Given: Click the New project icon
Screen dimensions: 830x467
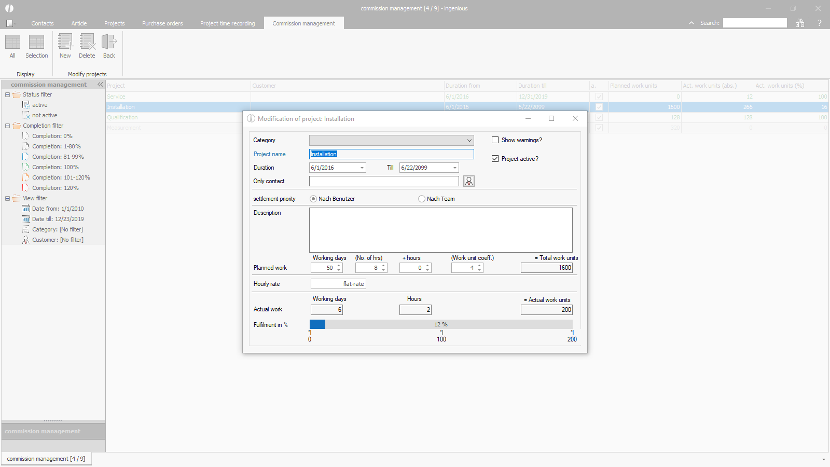Looking at the screenshot, I should coord(65,43).
